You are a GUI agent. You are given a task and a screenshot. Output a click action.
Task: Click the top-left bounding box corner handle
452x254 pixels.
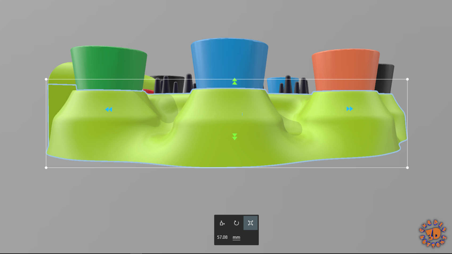tap(46, 79)
